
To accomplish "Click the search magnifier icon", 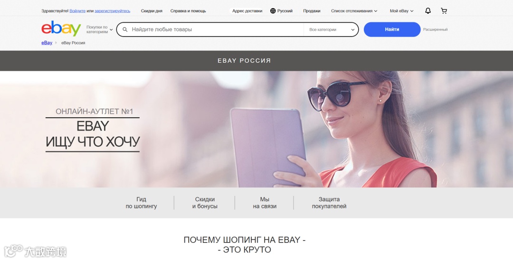I will pyautogui.click(x=125, y=29).
